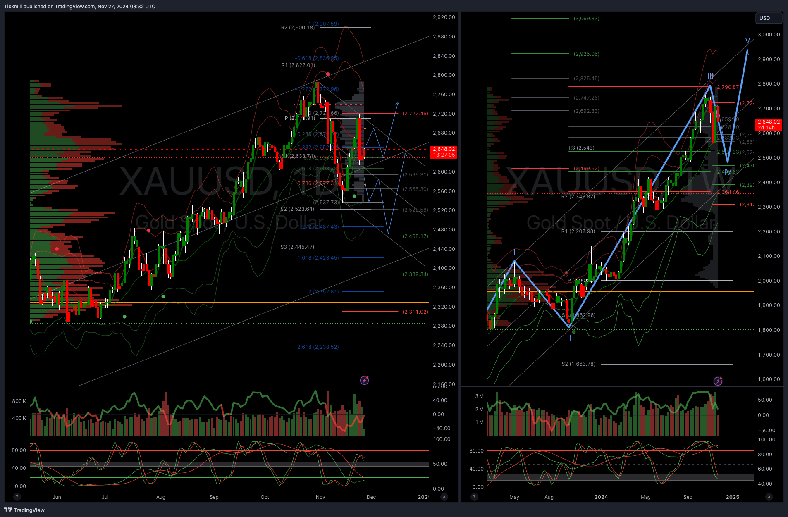The height and width of the screenshot is (517, 788).
Task: Open the TradingView logo link
Action: pos(24,510)
